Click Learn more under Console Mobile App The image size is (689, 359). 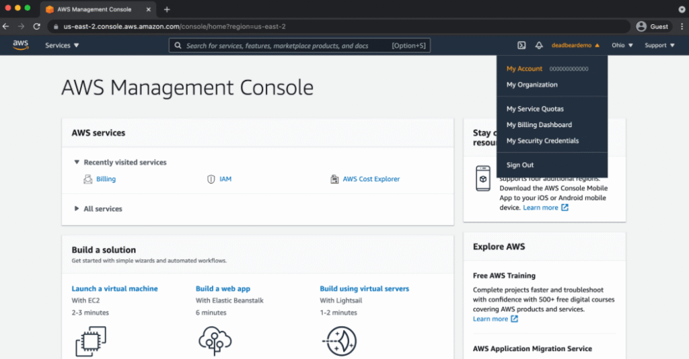coord(540,207)
